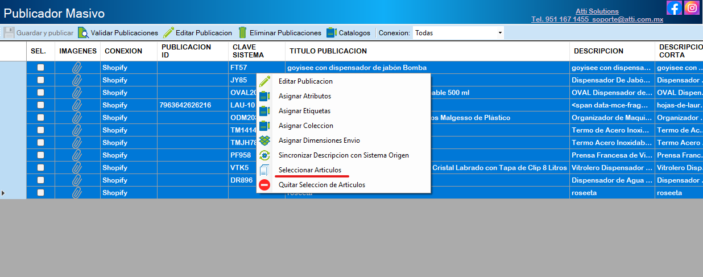Click Quitar Seleccion de Articulos menu entry
The width and height of the screenshot is (703, 277).
point(322,185)
